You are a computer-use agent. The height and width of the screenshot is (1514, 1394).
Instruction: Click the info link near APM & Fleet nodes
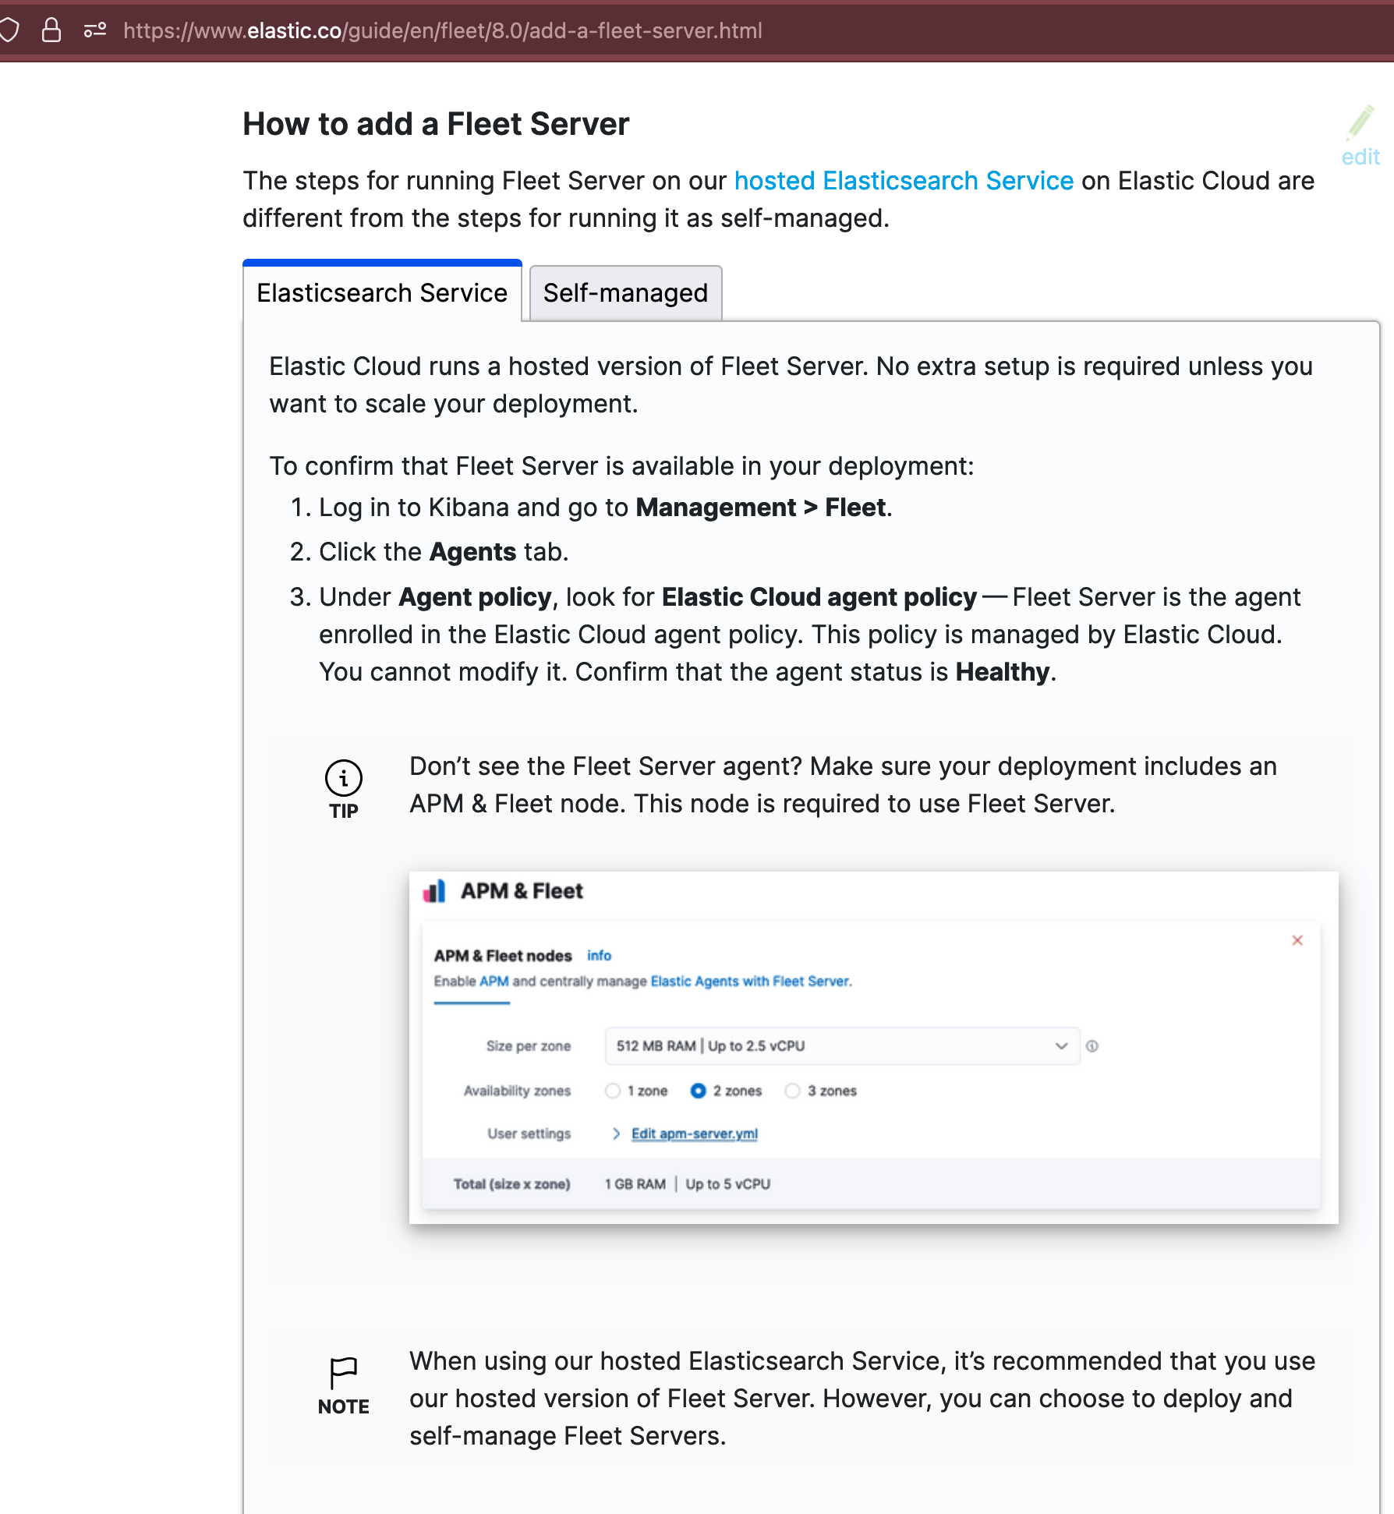pyautogui.click(x=598, y=955)
